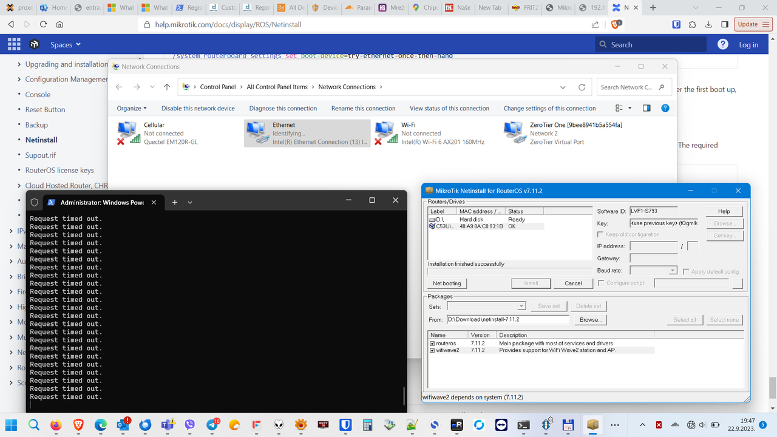Image resolution: width=777 pixels, height=437 pixels.
Task: Open browser Downloads via toolbar icon
Action: point(708,24)
